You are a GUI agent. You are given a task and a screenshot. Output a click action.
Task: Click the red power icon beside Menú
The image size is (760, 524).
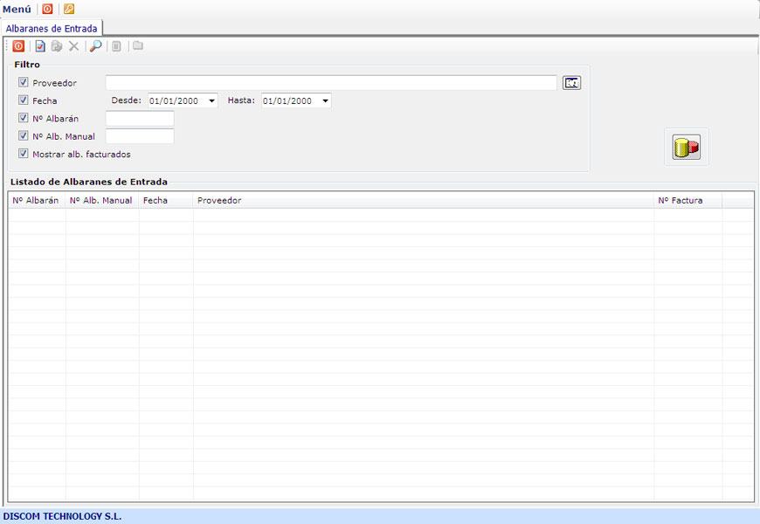pos(47,9)
